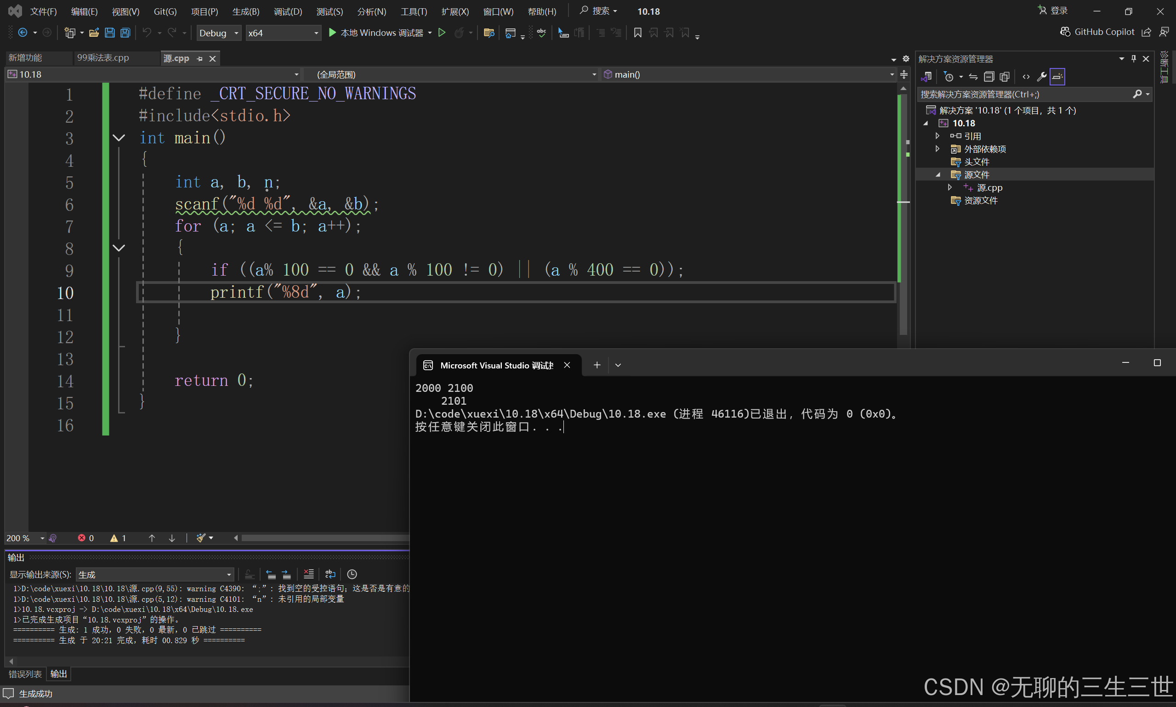
Task: Click the editor horizontal scrollbar
Action: point(324,538)
